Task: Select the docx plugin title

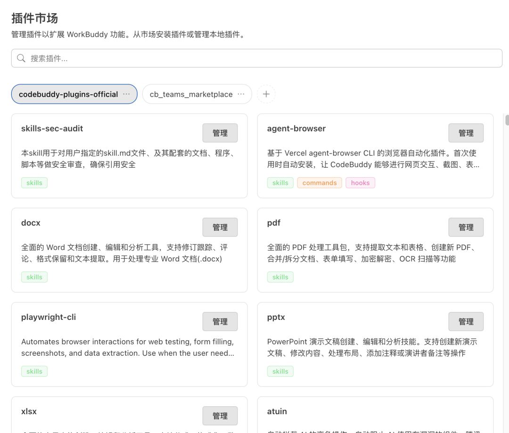Action: pyautogui.click(x=31, y=223)
